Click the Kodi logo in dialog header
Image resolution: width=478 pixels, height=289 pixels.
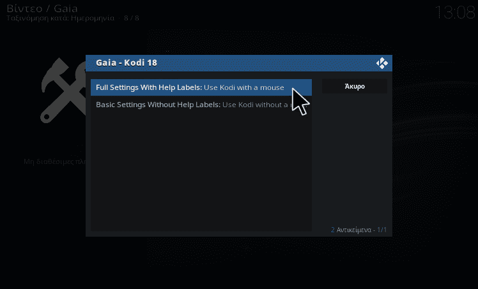click(382, 63)
